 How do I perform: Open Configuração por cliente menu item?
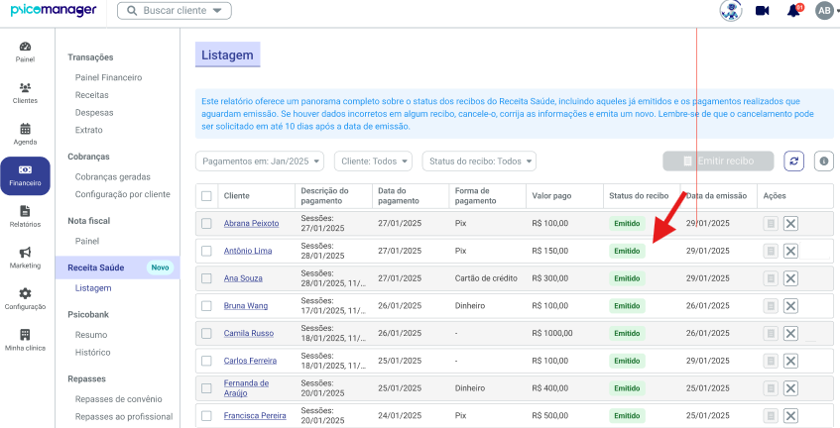click(123, 194)
